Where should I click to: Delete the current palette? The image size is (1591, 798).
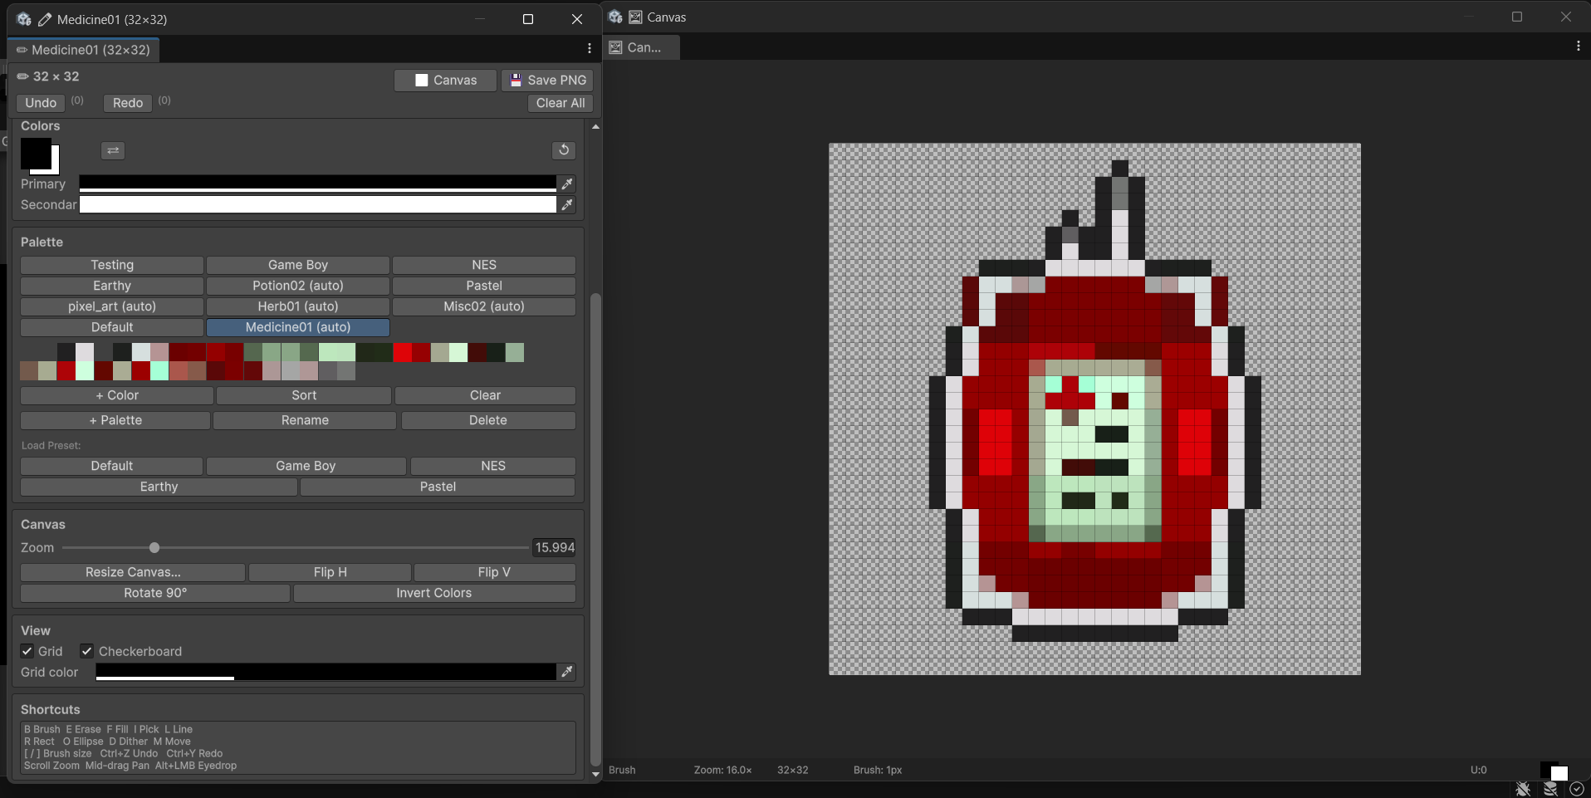(x=488, y=420)
